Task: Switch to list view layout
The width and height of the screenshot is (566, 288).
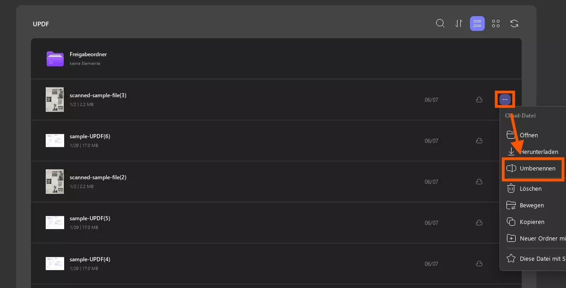Action: pos(477,24)
